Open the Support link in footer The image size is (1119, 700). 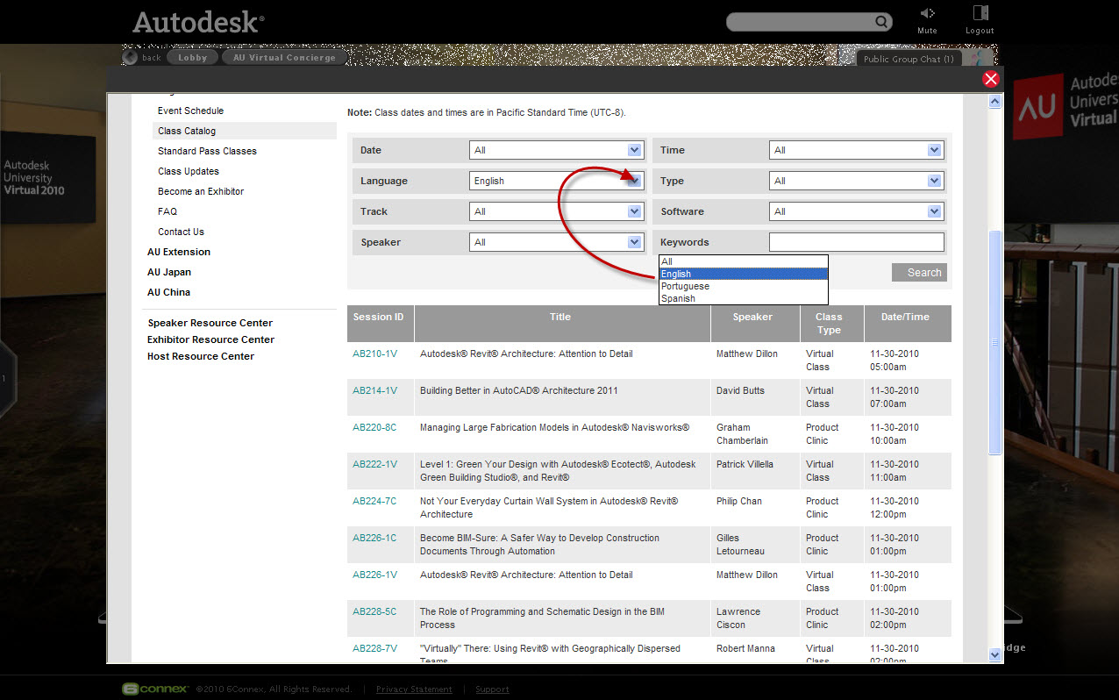pyautogui.click(x=492, y=689)
